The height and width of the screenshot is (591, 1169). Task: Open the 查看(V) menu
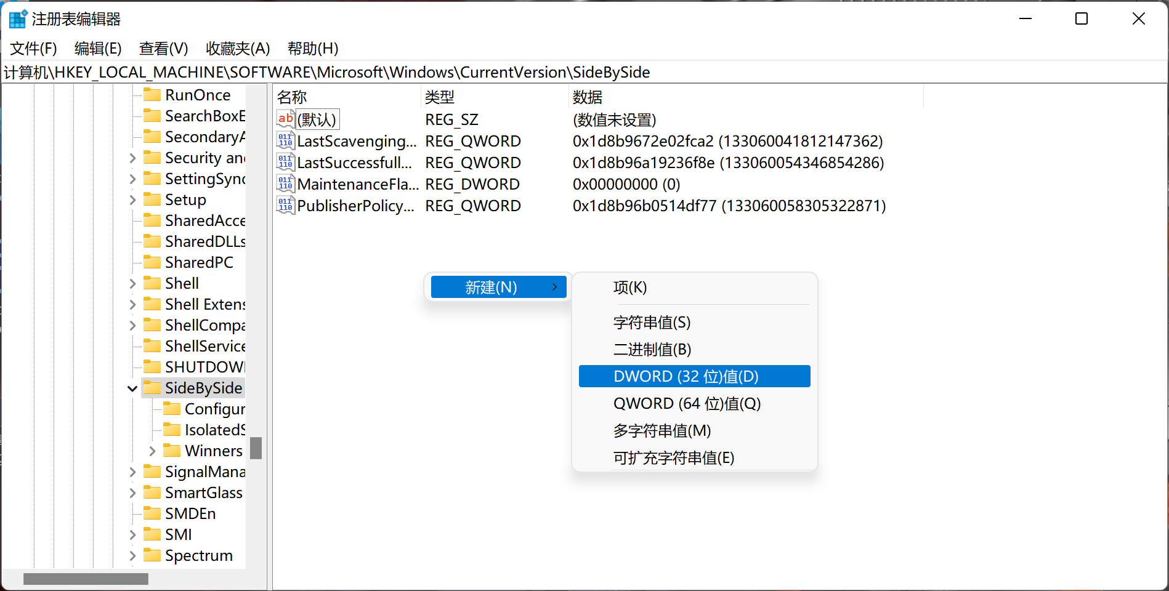[x=163, y=48]
